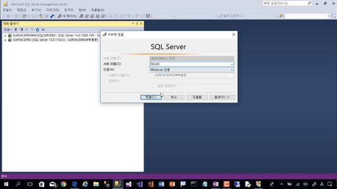The height and width of the screenshot is (189, 337).
Task: Open the 편집(E) menu
Action: pyautogui.click(x=22, y=10)
